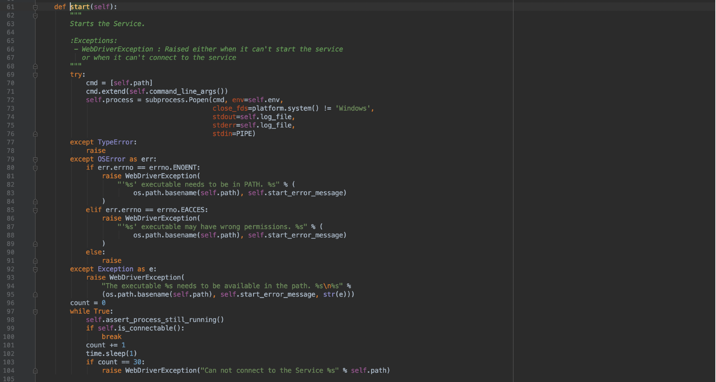Click the 'break' keyword
This screenshot has width=716, height=382.
(112, 337)
